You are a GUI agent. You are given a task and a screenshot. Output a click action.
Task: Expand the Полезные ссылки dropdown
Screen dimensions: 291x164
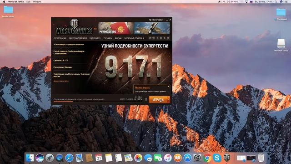[x=134, y=38]
